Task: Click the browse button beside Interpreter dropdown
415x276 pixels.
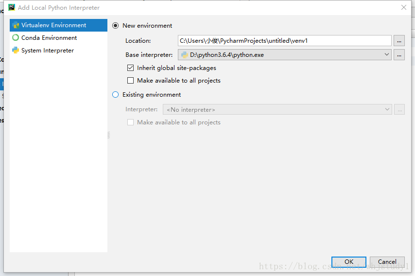Action: (399, 109)
